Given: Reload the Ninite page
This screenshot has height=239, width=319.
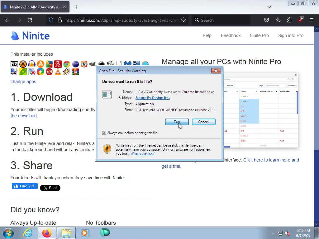Looking at the screenshot, I should coord(30,20).
